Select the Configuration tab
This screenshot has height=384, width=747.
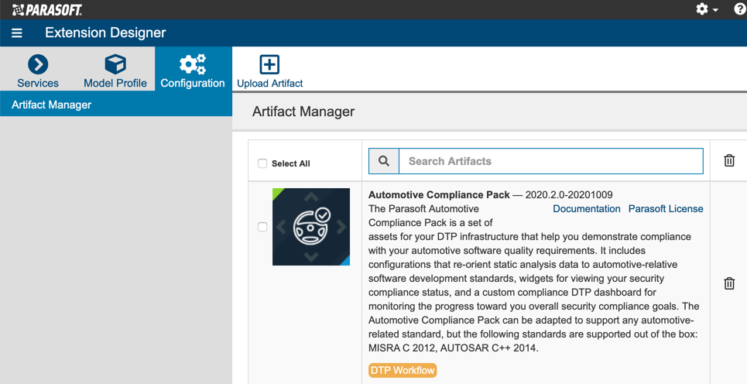pyautogui.click(x=193, y=70)
